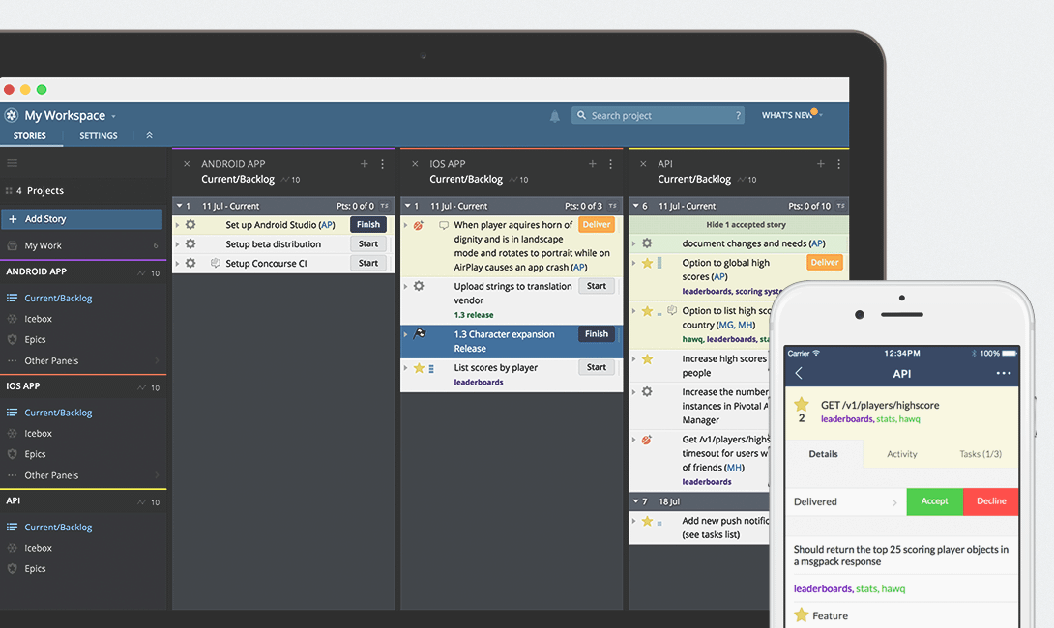Add story to API panel
This screenshot has width=1054, height=628.
820,164
